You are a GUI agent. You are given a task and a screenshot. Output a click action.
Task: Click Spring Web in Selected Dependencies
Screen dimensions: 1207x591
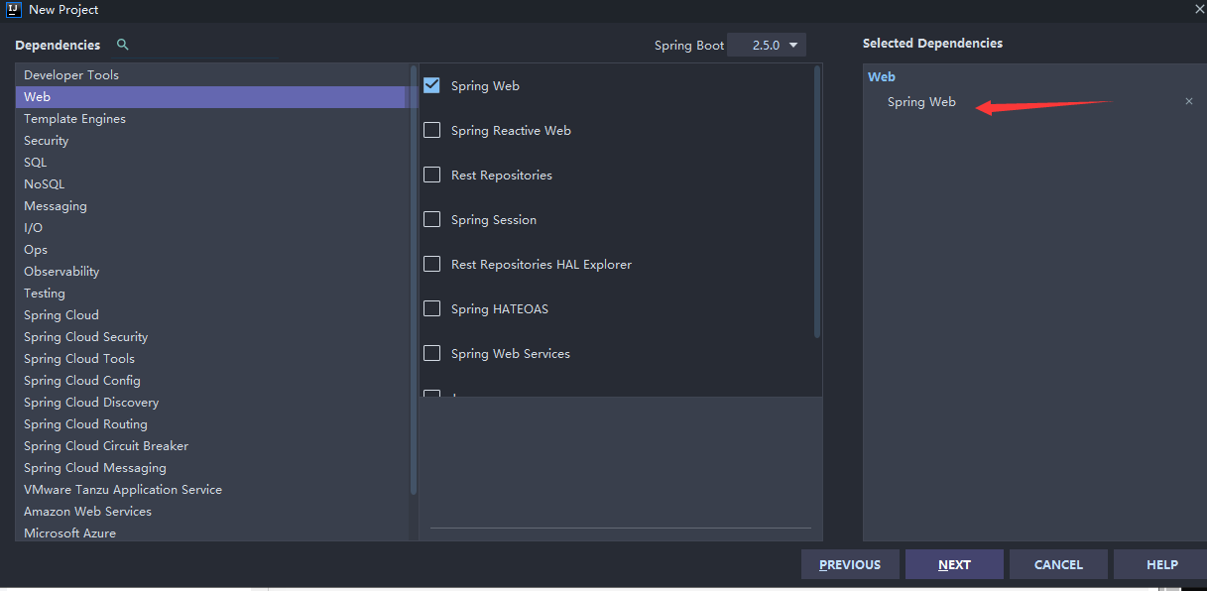click(x=921, y=102)
